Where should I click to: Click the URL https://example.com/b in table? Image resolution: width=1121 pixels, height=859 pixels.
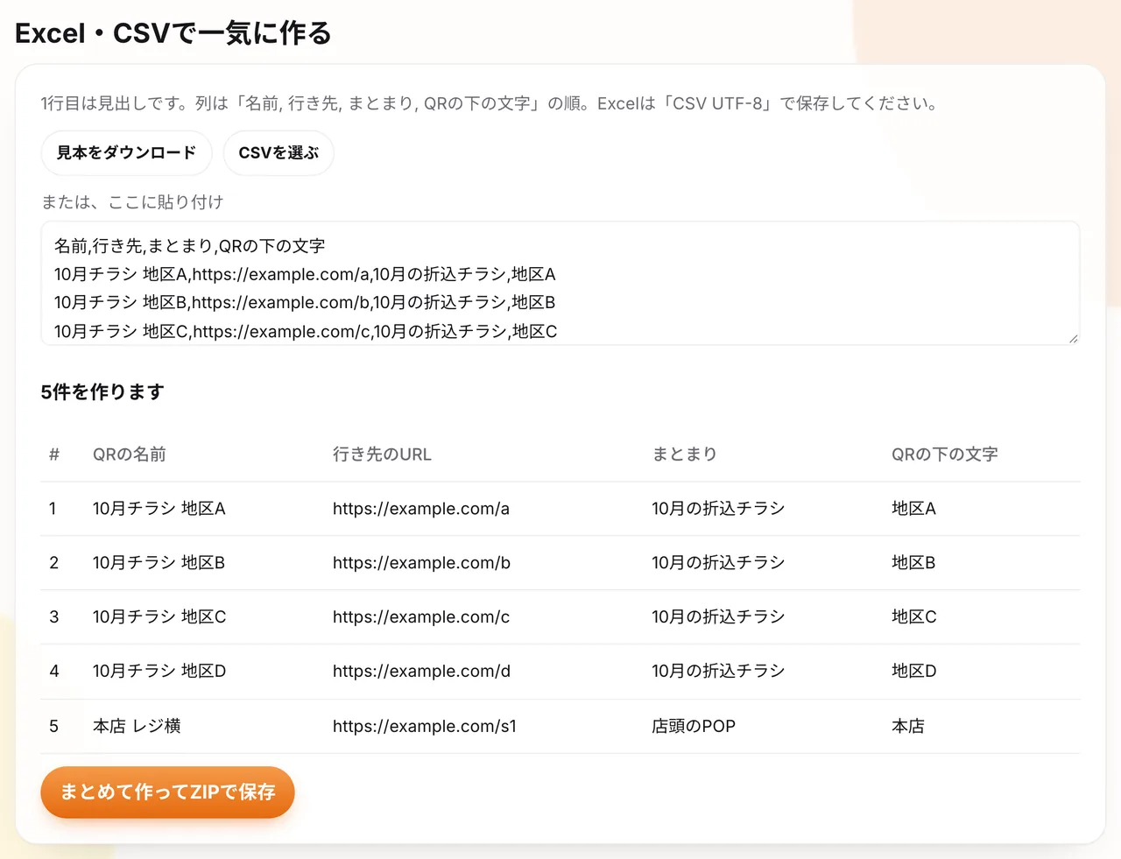pos(421,563)
